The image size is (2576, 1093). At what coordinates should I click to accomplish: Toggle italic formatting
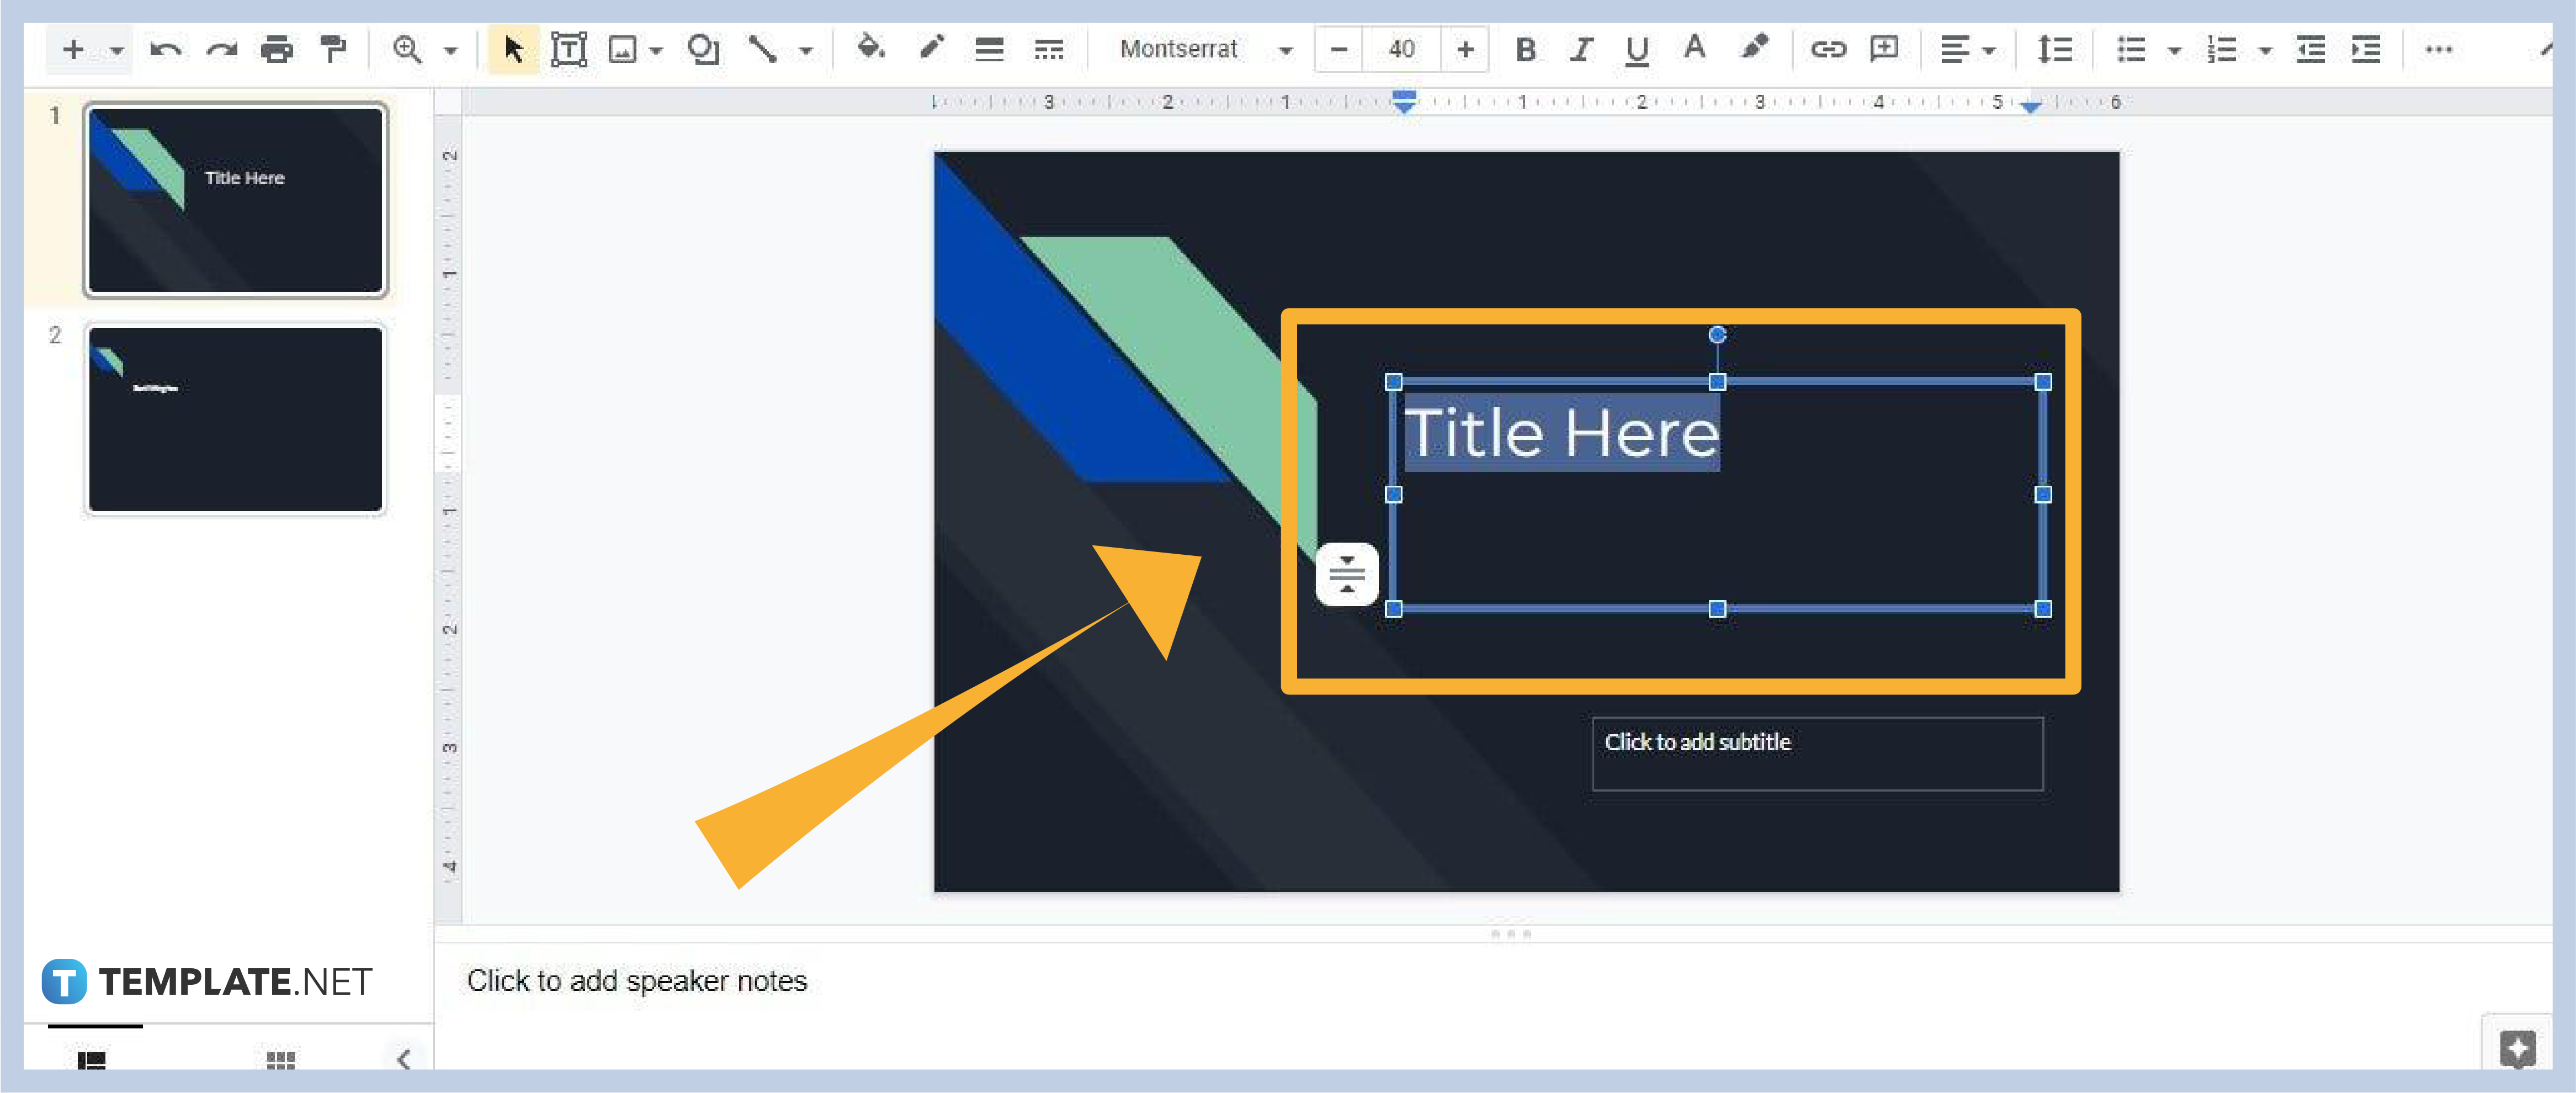point(1580,48)
